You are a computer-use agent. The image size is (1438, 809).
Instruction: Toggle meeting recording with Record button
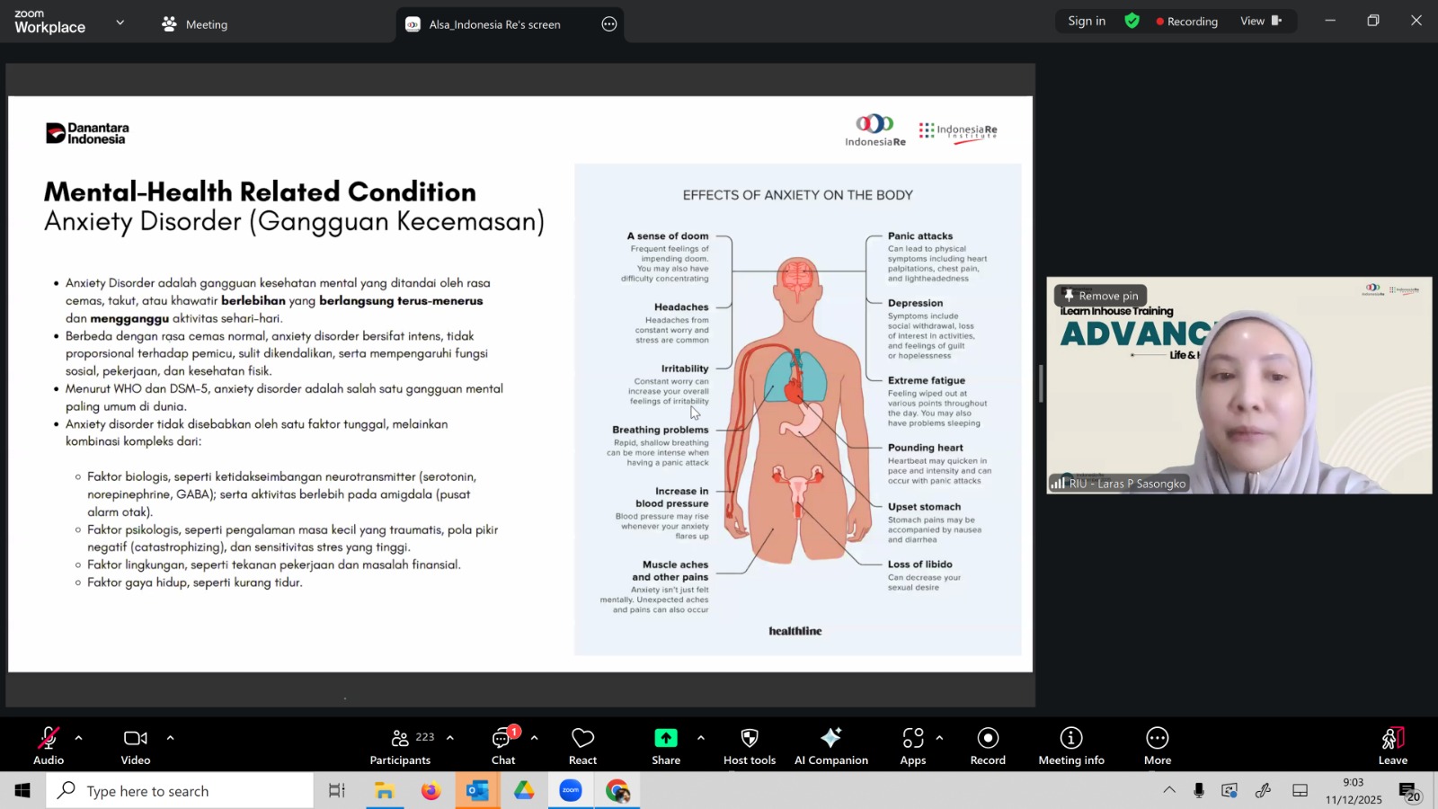pos(987,746)
